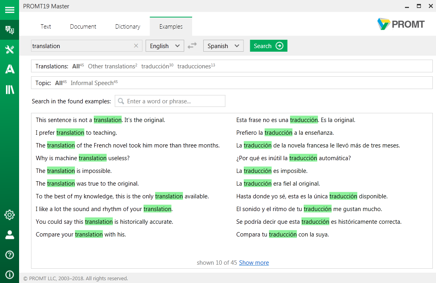Click Spanish text 'El sonido y el ritmo'
Image resolution: width=436 pixels, height=283 pixels.
click(309, 209)
